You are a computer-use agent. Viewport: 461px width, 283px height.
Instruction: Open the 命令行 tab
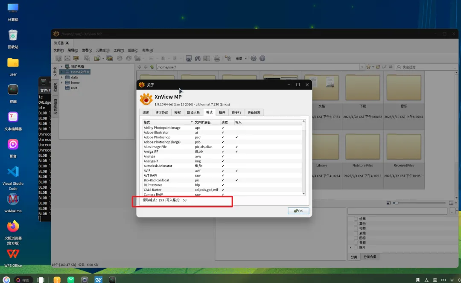236,113
